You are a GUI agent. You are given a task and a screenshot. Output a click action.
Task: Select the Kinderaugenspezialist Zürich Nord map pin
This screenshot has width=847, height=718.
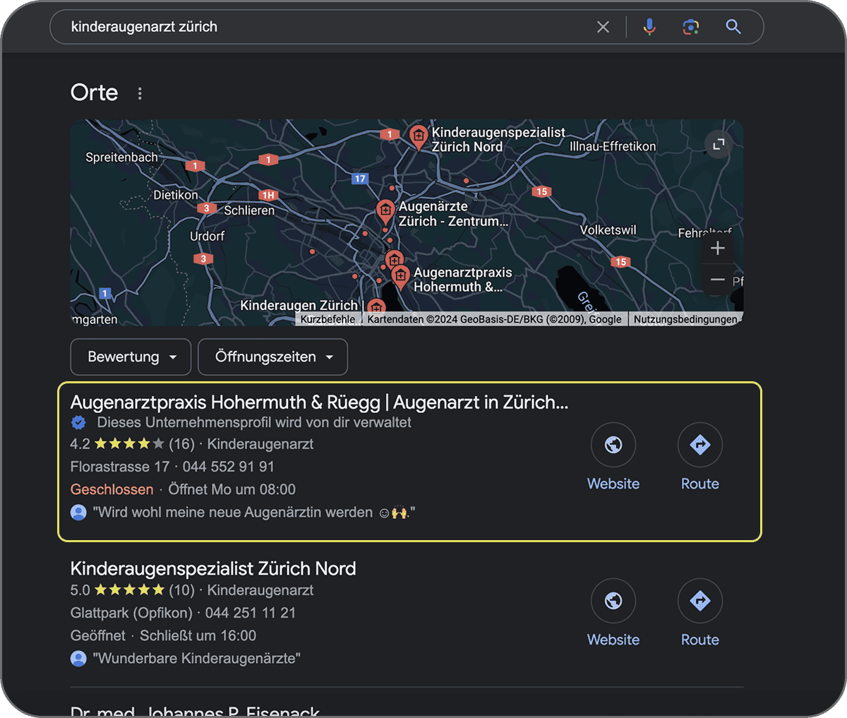tap(419, 136)
